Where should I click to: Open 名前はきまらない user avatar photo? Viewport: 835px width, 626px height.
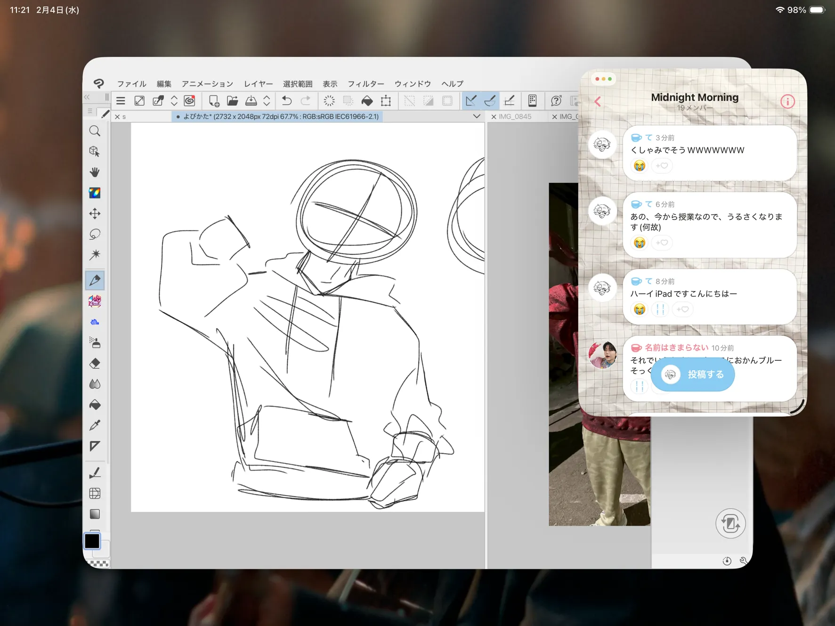[x=602, y=354]
